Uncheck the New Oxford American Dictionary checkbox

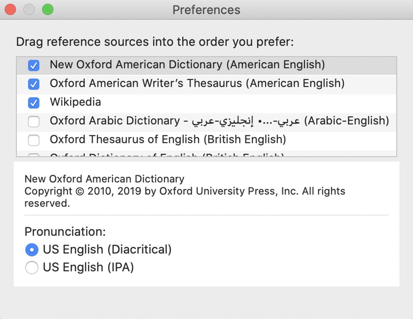coord(34,65)
